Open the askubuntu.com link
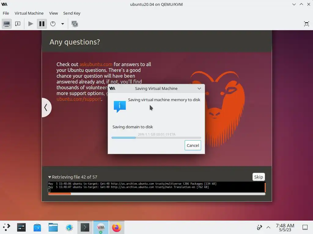 click(96, 64)
